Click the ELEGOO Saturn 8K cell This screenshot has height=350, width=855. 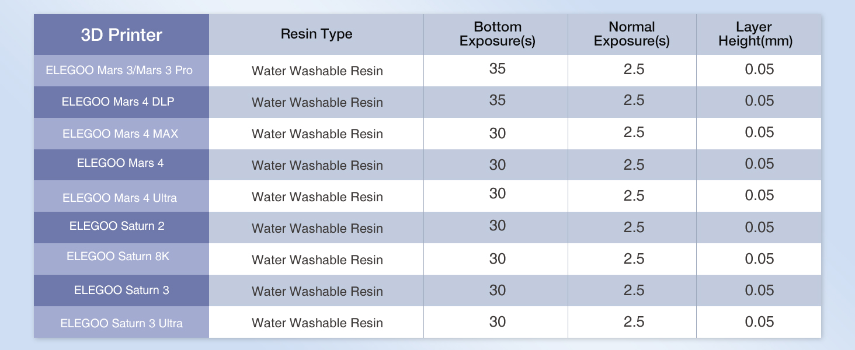coord(118,256)
